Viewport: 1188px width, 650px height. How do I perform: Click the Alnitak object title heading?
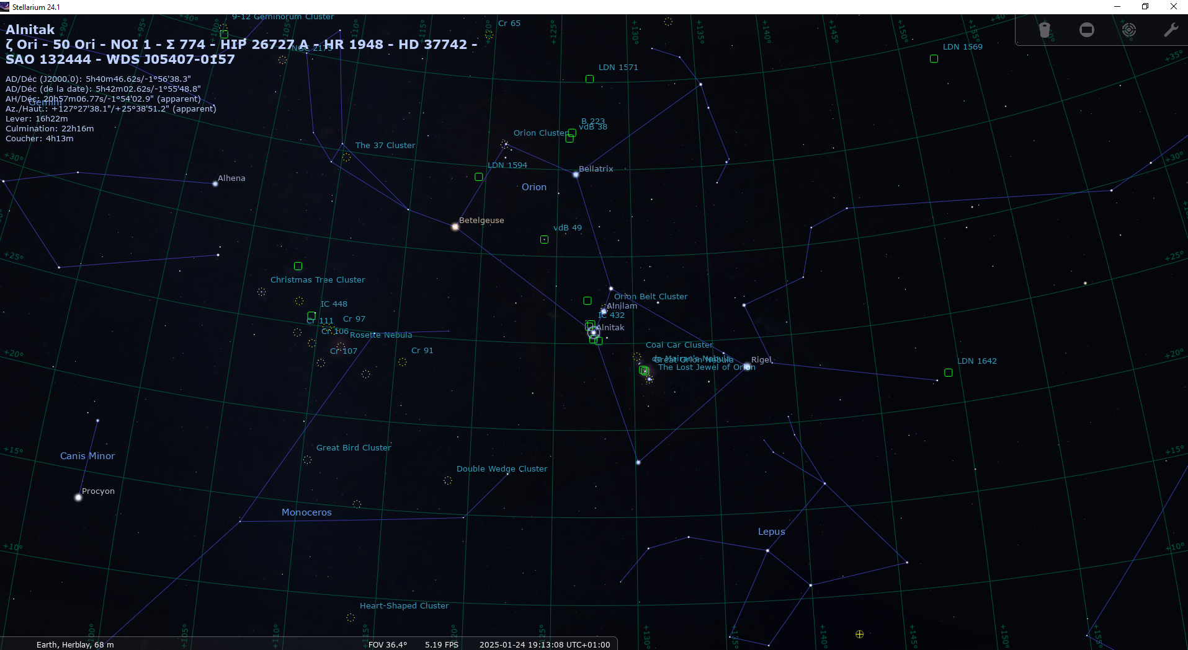coord(30,30)
